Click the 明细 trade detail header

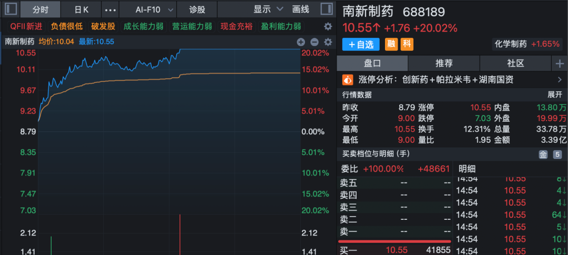pos(467,168)
